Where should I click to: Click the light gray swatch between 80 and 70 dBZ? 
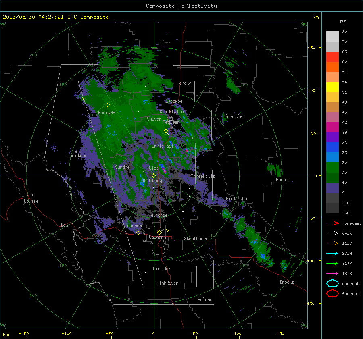332,37
